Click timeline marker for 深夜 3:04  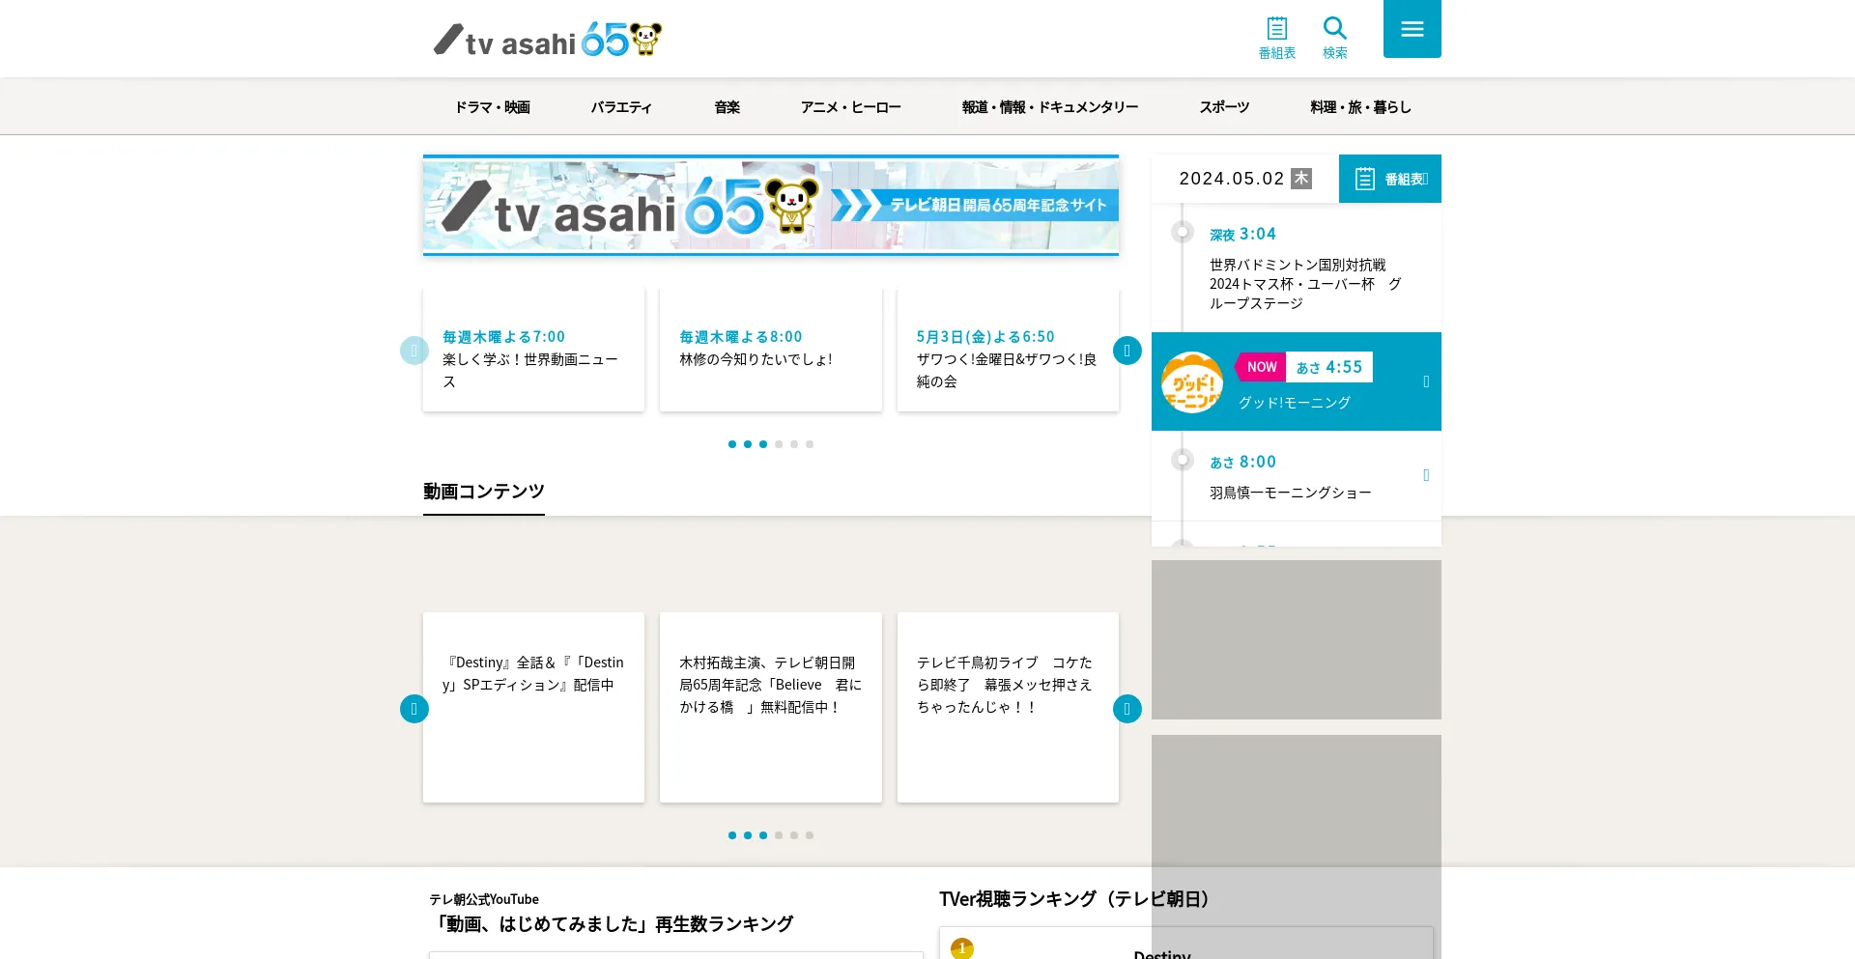[x=1183, y=232]
